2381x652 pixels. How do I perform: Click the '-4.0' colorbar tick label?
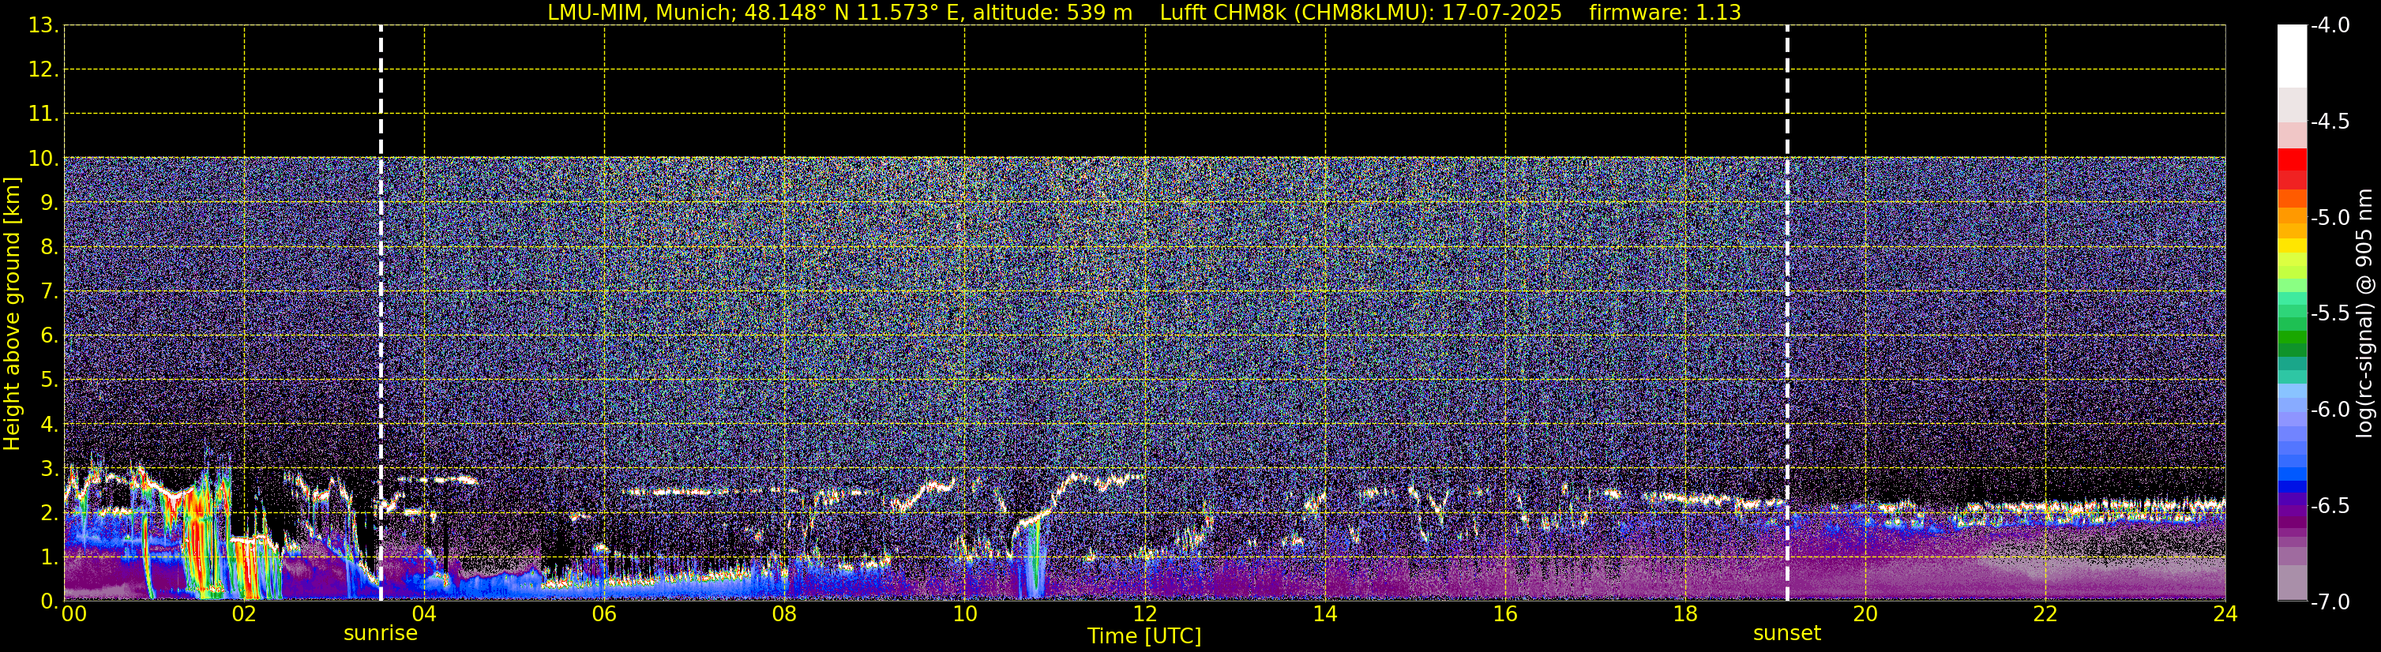point(2329,26)
